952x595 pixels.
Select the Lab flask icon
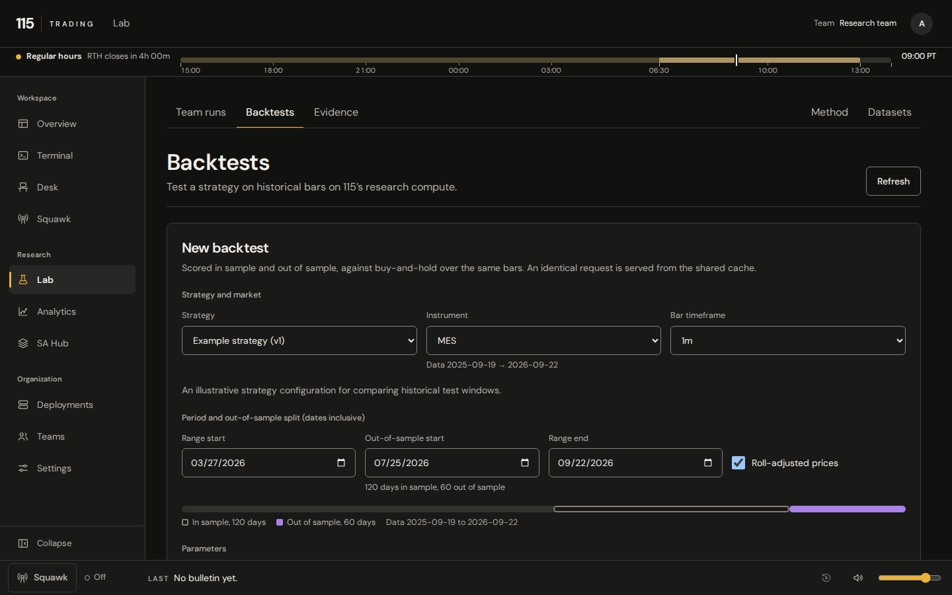(23, 280)
